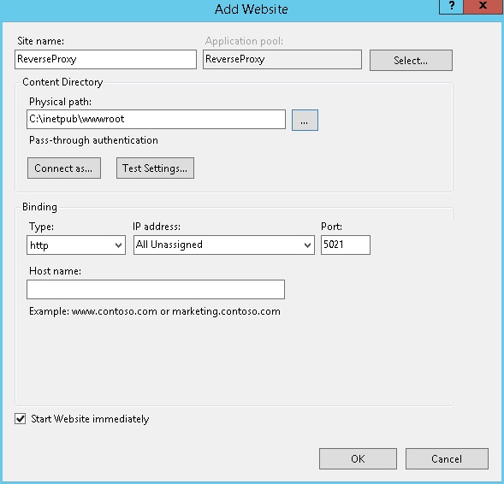Focus the Site name field
The image size is (504, 484).
tap(105, 59)
